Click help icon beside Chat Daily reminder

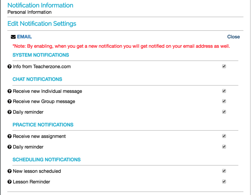pos(9,112)
